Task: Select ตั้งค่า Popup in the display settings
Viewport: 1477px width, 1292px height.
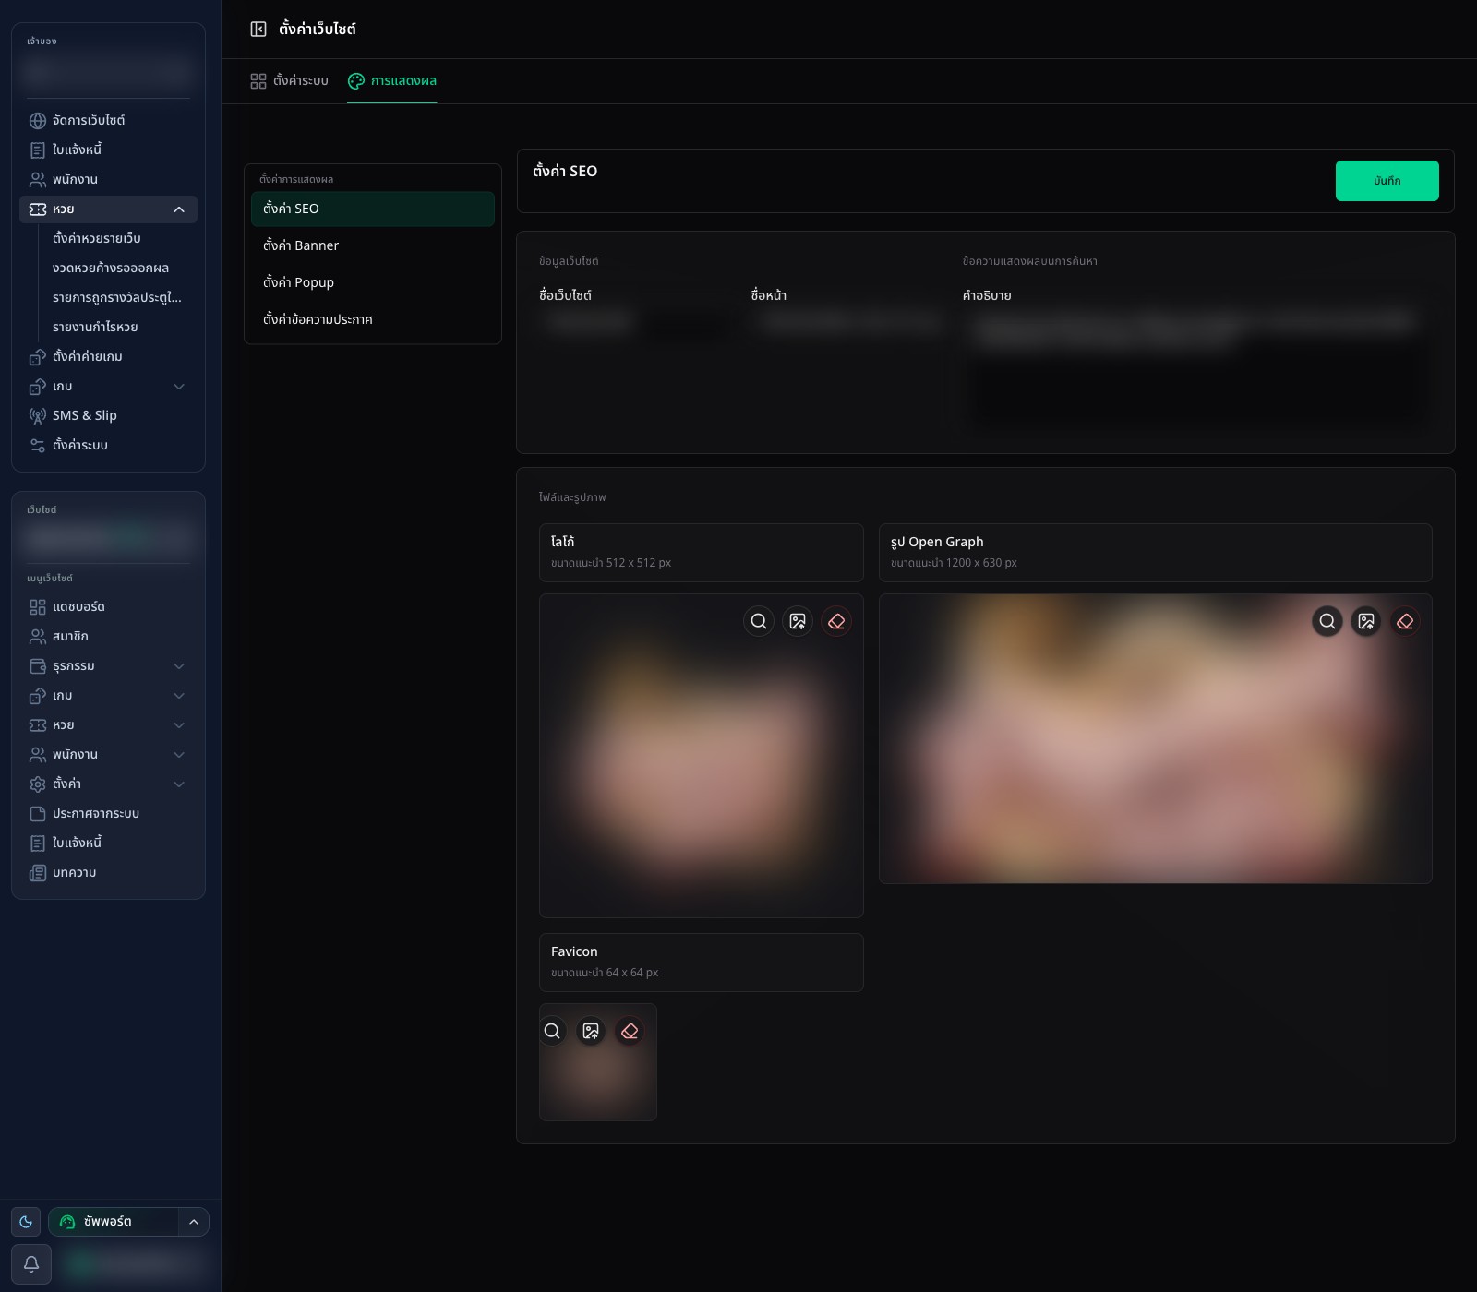Action: point(373,282)
